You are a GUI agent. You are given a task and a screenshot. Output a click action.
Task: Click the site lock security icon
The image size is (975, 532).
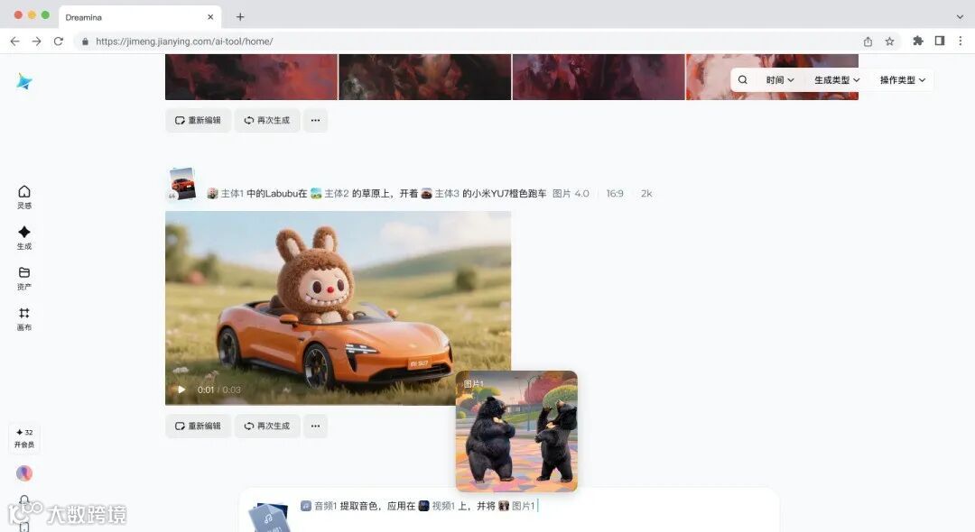85,41
